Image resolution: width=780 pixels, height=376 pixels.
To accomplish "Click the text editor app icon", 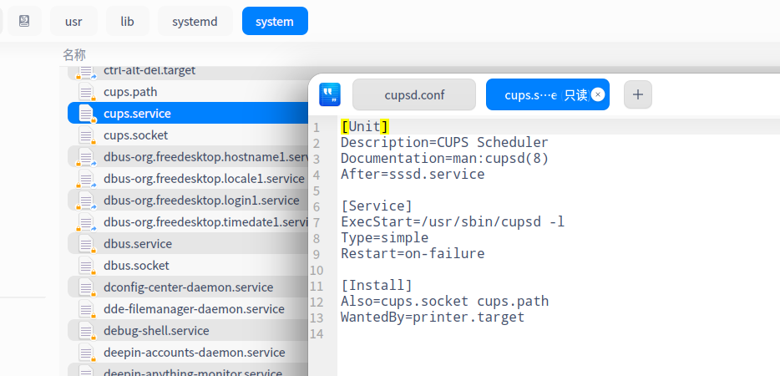I will [x=330, y=94].
